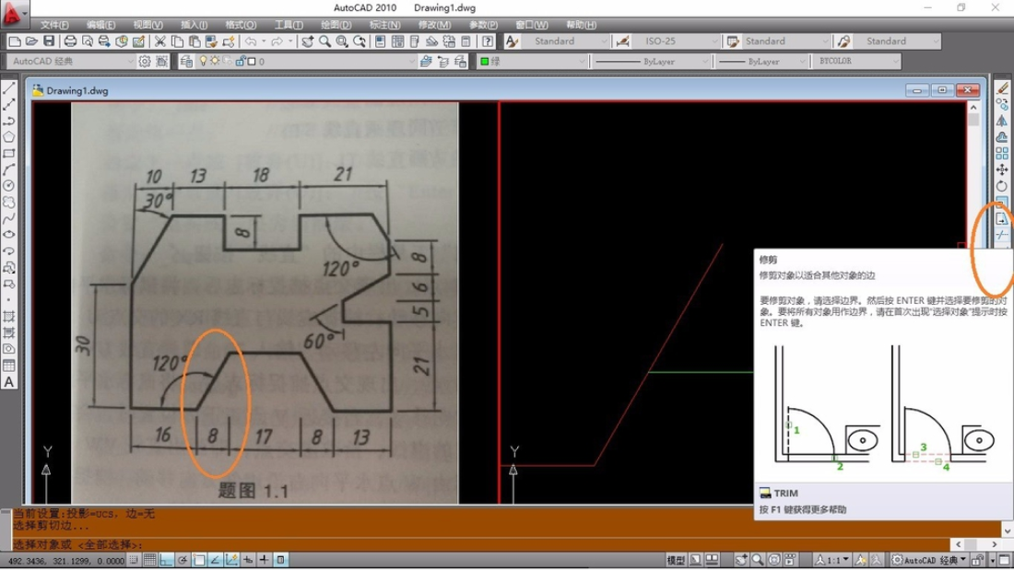Click the layer 0 white color square
The width and height of the screenshot is (1014, 570).
[x=252, y=62]
